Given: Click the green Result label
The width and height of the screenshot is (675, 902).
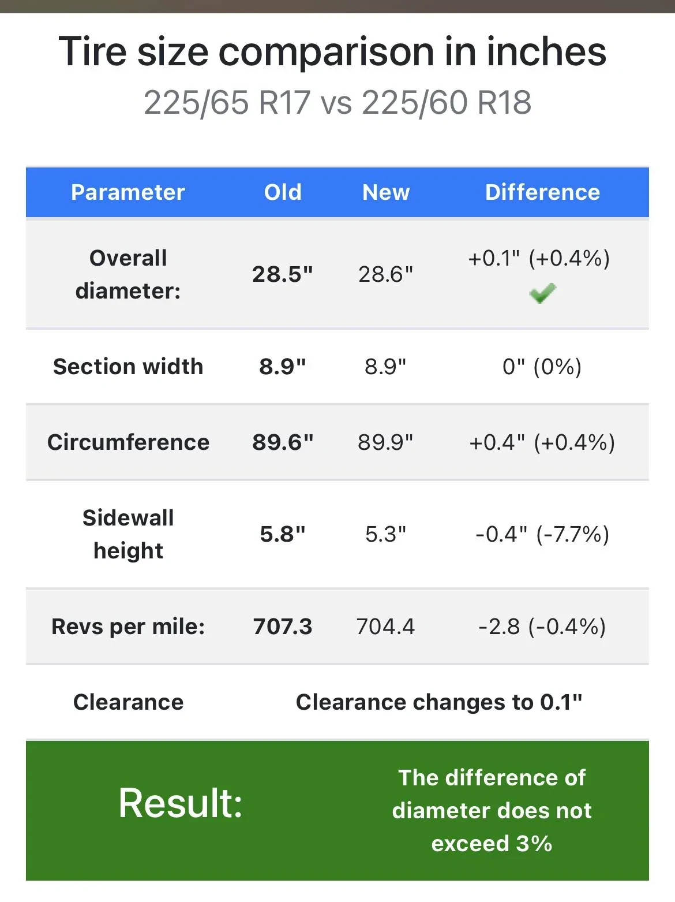Looking at the screenshot, I should 181,803.
